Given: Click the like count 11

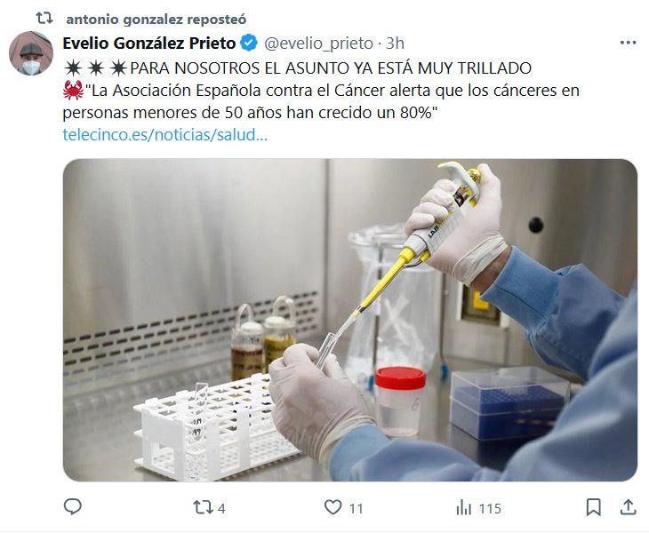Looking at the screenshot, I should pyautogui.click(x=356, y=508).
